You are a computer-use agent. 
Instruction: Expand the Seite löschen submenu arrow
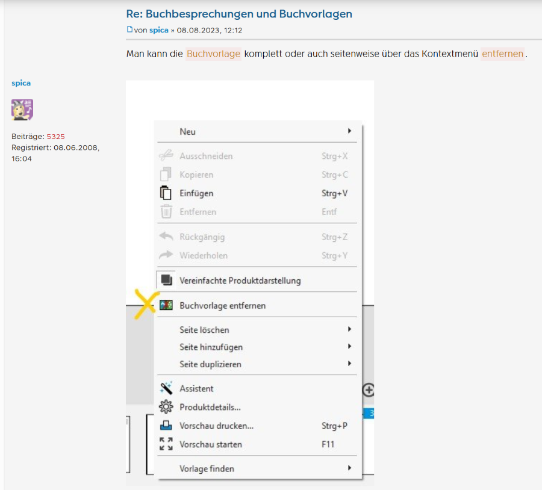tap(349, 330)
